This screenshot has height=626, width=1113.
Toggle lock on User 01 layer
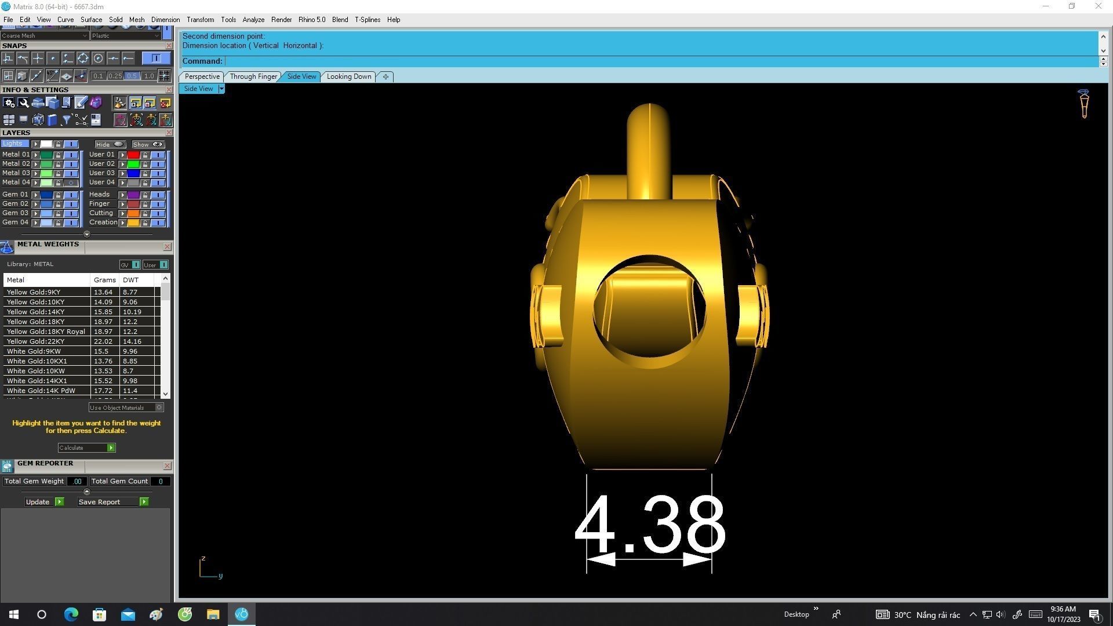tap(145, 155)
